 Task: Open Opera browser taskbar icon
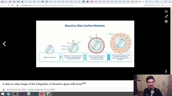click(42, 94)
